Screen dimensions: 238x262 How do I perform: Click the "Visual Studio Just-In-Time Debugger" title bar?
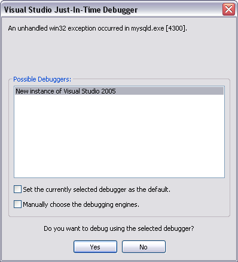pyautogui.click(x=112, y=10)
